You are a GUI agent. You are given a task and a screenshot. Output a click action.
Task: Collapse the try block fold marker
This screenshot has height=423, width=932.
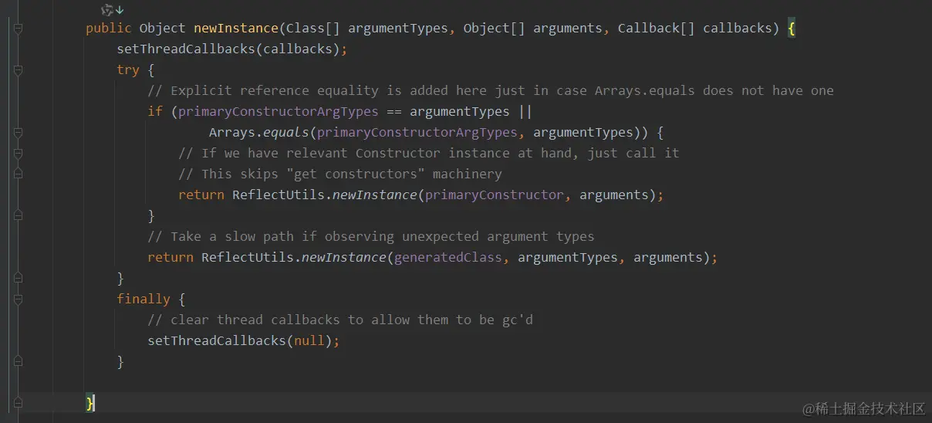pos(19,70)
